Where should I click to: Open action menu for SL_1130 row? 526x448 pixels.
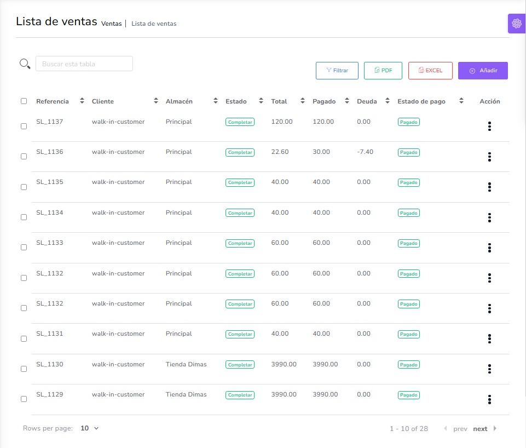[489, 369]
